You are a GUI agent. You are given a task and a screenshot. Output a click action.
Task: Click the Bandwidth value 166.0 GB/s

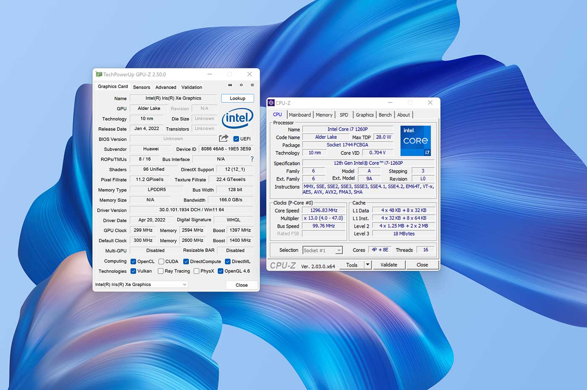pyautogui.click(x=231, y=200)
